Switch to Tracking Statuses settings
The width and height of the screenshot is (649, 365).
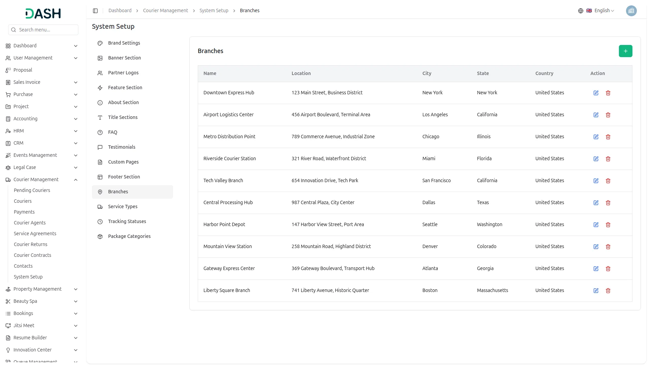127,221
